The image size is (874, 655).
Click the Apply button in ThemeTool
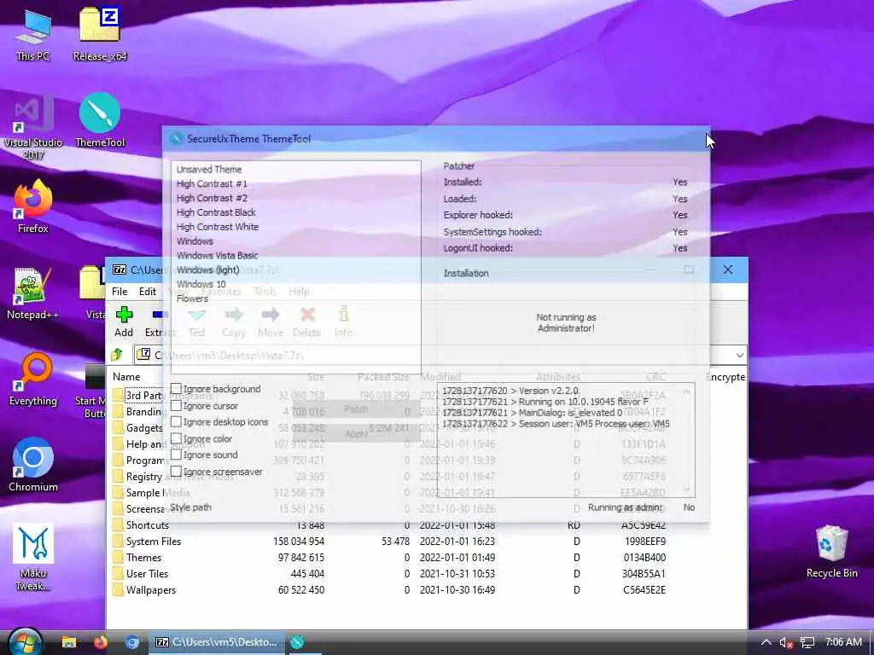pos(356,433)
